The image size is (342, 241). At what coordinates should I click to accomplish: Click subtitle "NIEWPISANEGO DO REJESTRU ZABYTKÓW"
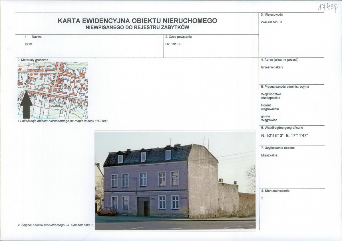[137, 27]
